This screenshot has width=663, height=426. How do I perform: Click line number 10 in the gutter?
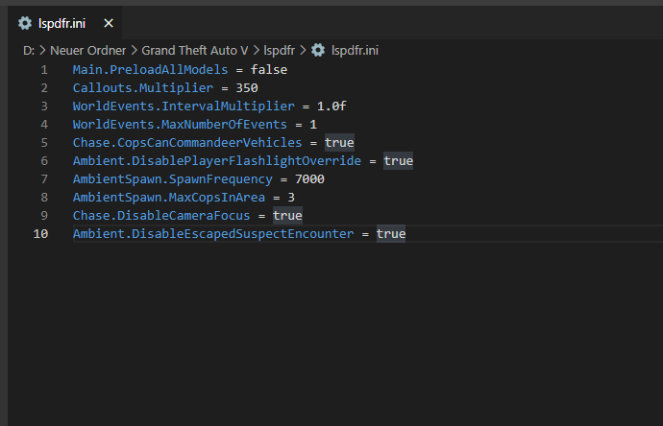coord(41,233)
